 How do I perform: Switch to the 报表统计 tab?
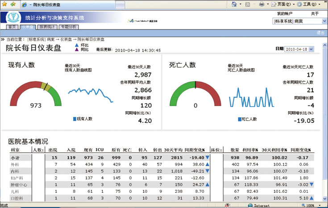click(47, 27)
